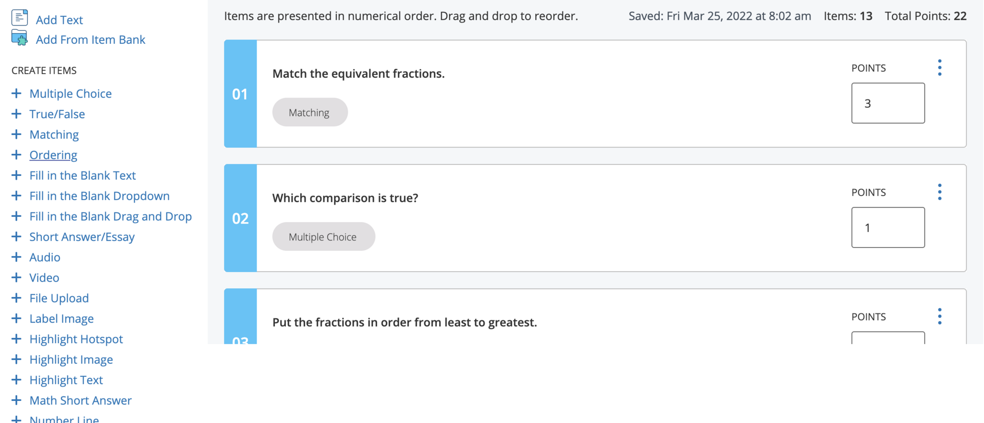
Task: Add a Short Answer/Essay item
Action: [82, 237]
